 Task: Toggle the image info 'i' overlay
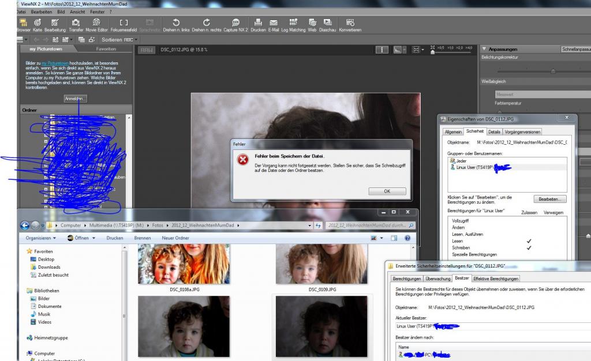(382, 50)
